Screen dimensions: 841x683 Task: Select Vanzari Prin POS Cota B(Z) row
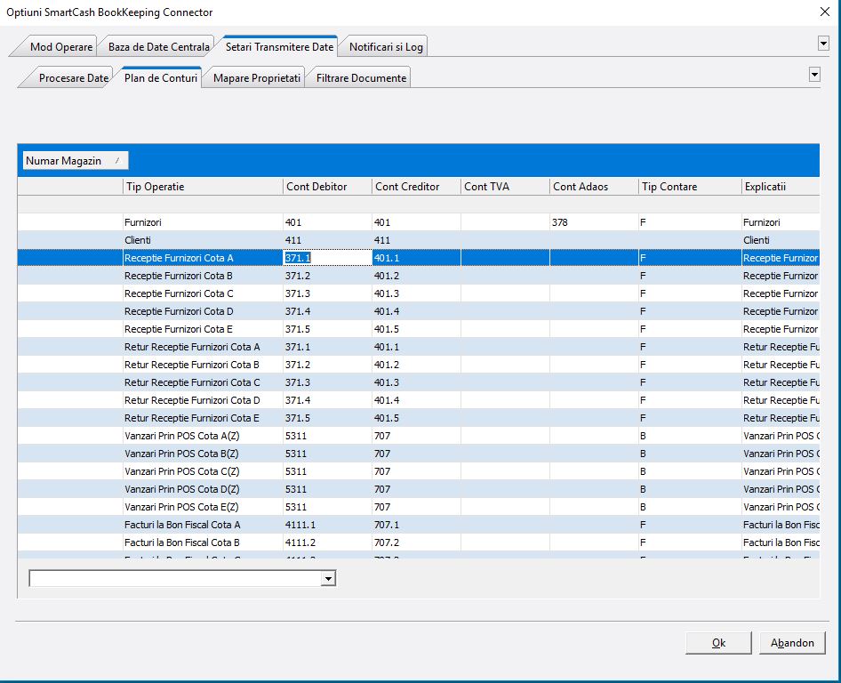[x=419, y=453]
